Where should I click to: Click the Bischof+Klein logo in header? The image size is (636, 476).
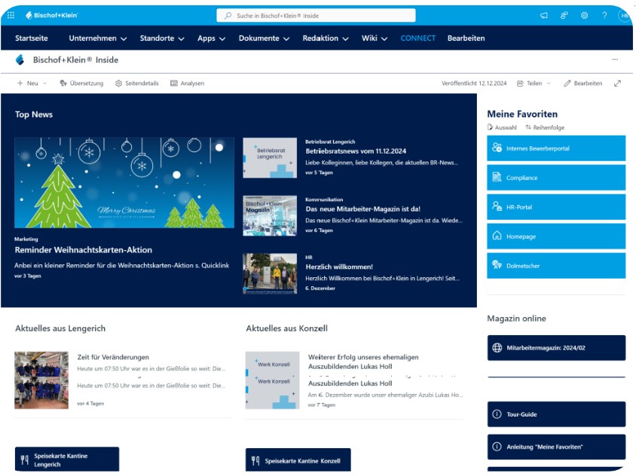pos(51,15)
